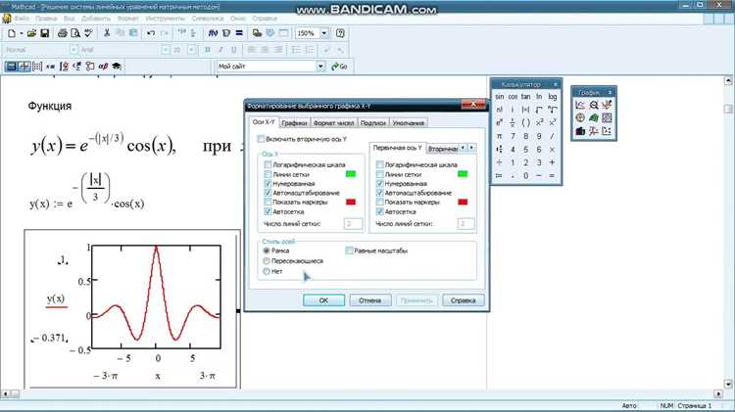Open the 'Вторичная' Y-axis sub-tab
The width and height of the screenshot is (735, 412).
[x=443, y=149]
